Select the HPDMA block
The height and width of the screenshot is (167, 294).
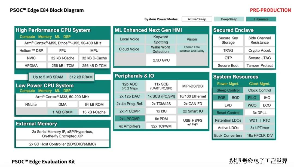31,66
